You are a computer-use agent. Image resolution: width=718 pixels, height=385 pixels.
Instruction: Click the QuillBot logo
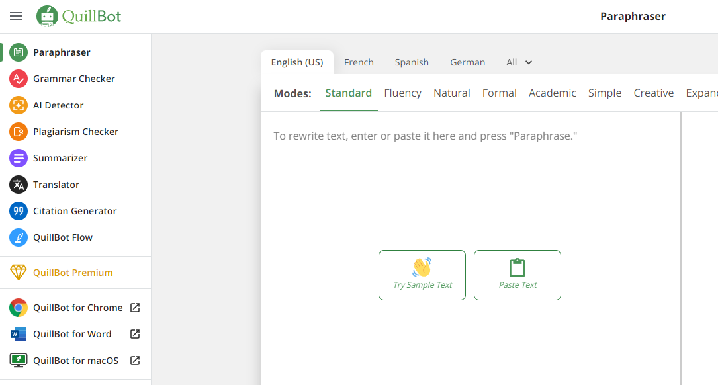(79, 16)
